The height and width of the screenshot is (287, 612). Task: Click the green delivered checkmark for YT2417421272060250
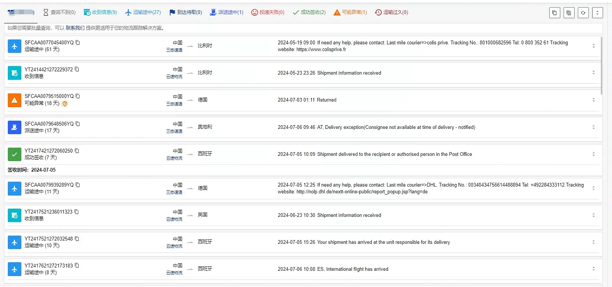[x=14, y=154]
